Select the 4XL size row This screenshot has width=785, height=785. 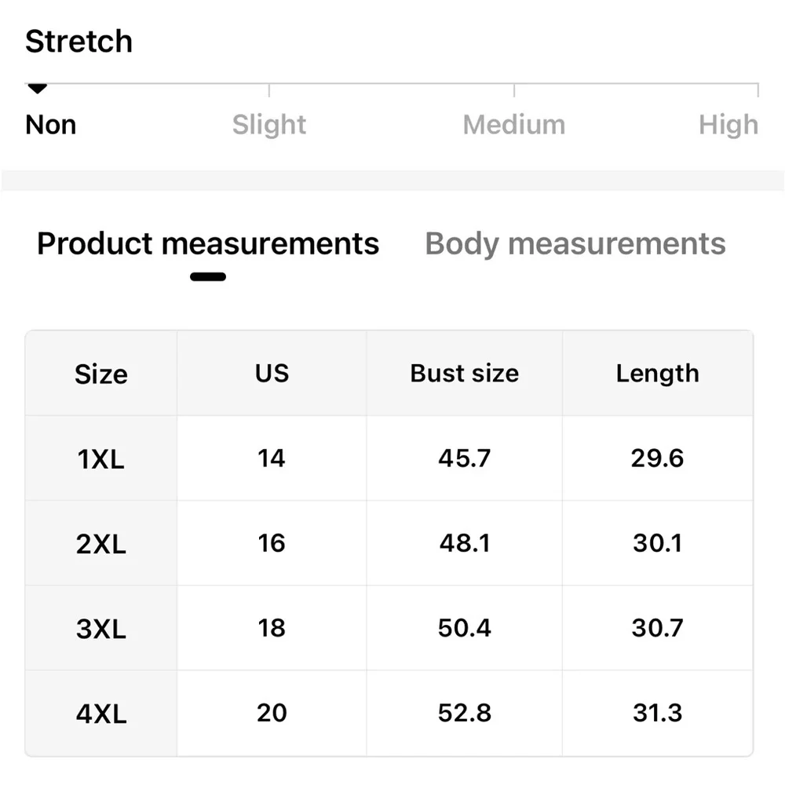(100, 714)
